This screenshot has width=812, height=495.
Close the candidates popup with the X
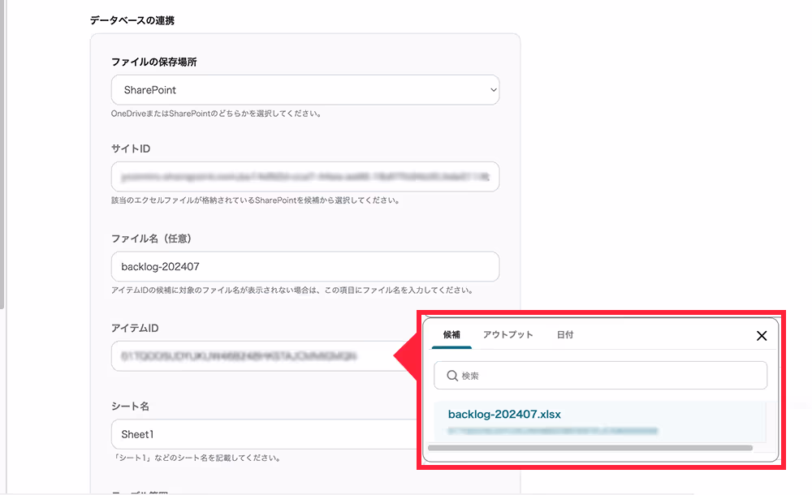pyautogui.click(x=762, y=336)
